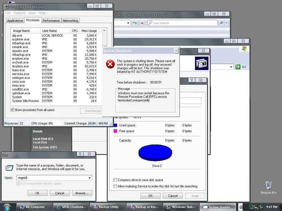Open the File menu in Task Manager
Viewport: 282px width, 211px height.
pos(8,13)
